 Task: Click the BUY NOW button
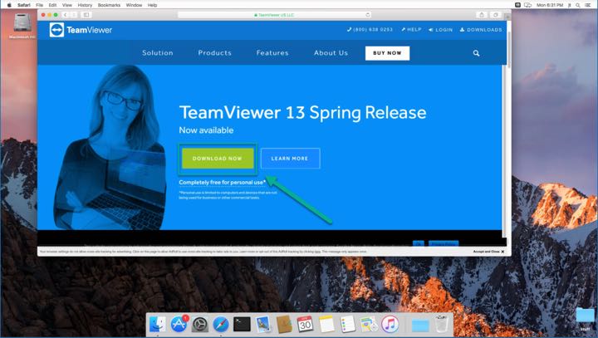[387, 53]
